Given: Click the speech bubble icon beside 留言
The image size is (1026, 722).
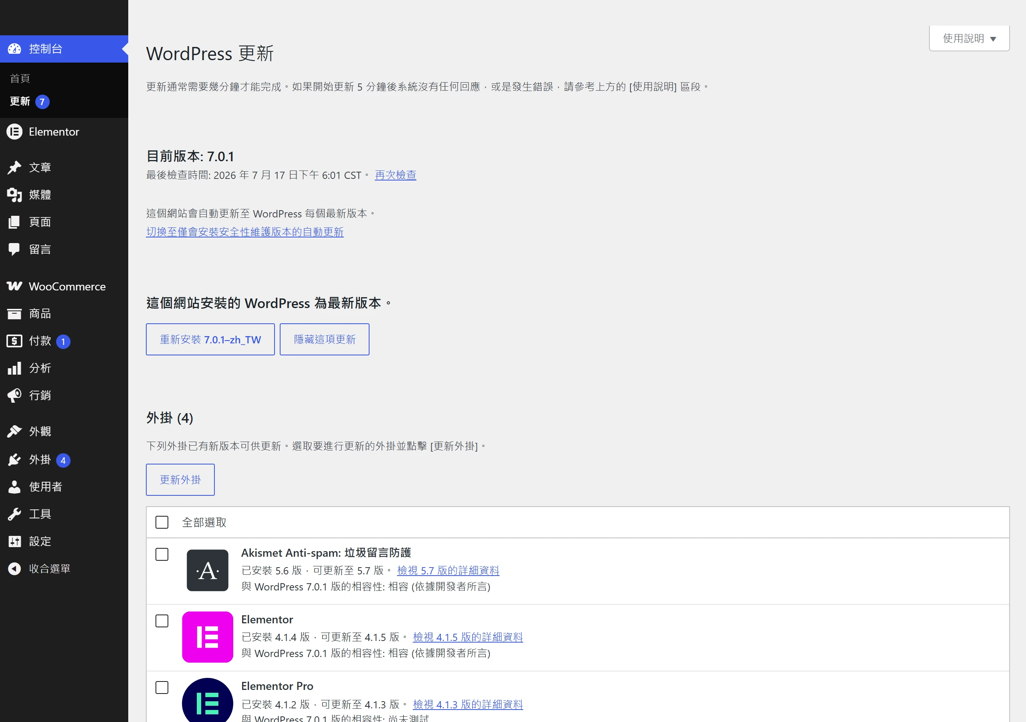Looking at the screenshot, I should (14, 249).
